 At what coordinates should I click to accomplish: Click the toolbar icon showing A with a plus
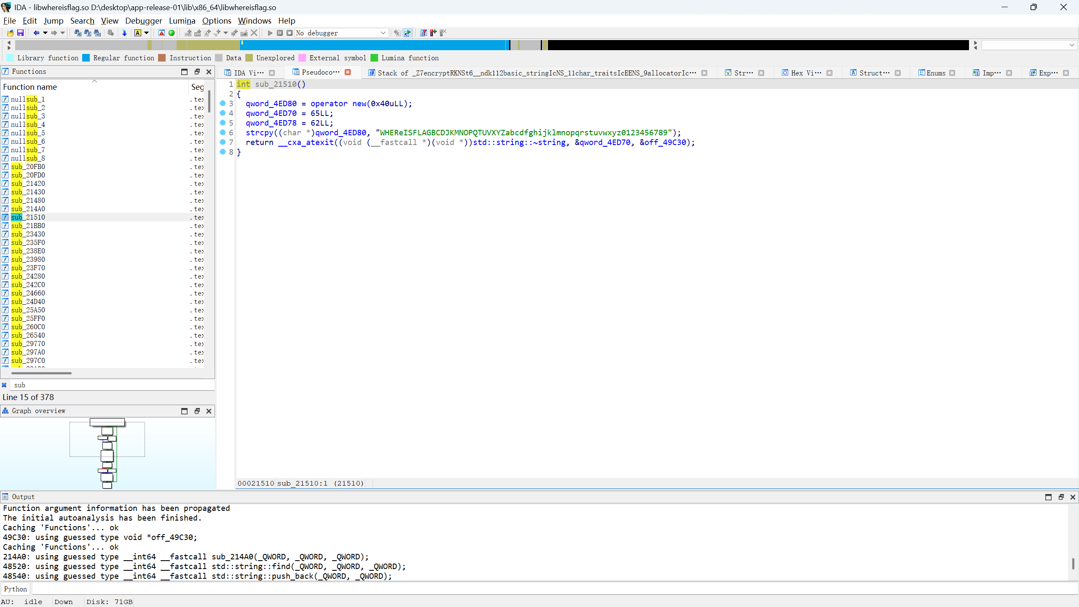pyautogui.click(x=207, y=33)
